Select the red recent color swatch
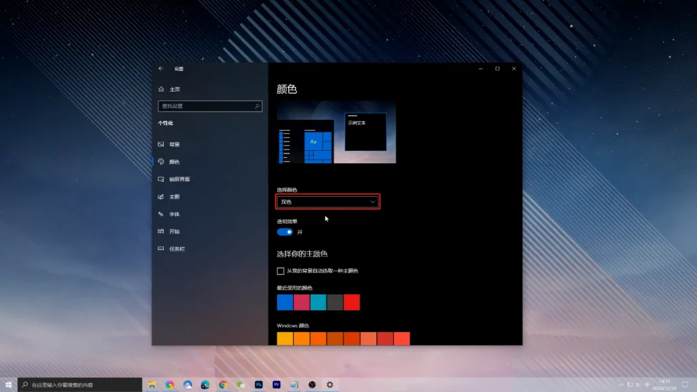697x392 pixels. 352,302
